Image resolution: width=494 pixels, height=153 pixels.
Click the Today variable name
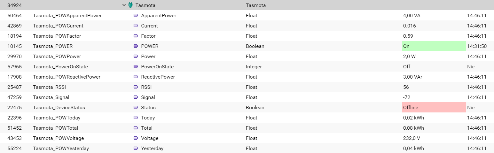coord(148,118)
